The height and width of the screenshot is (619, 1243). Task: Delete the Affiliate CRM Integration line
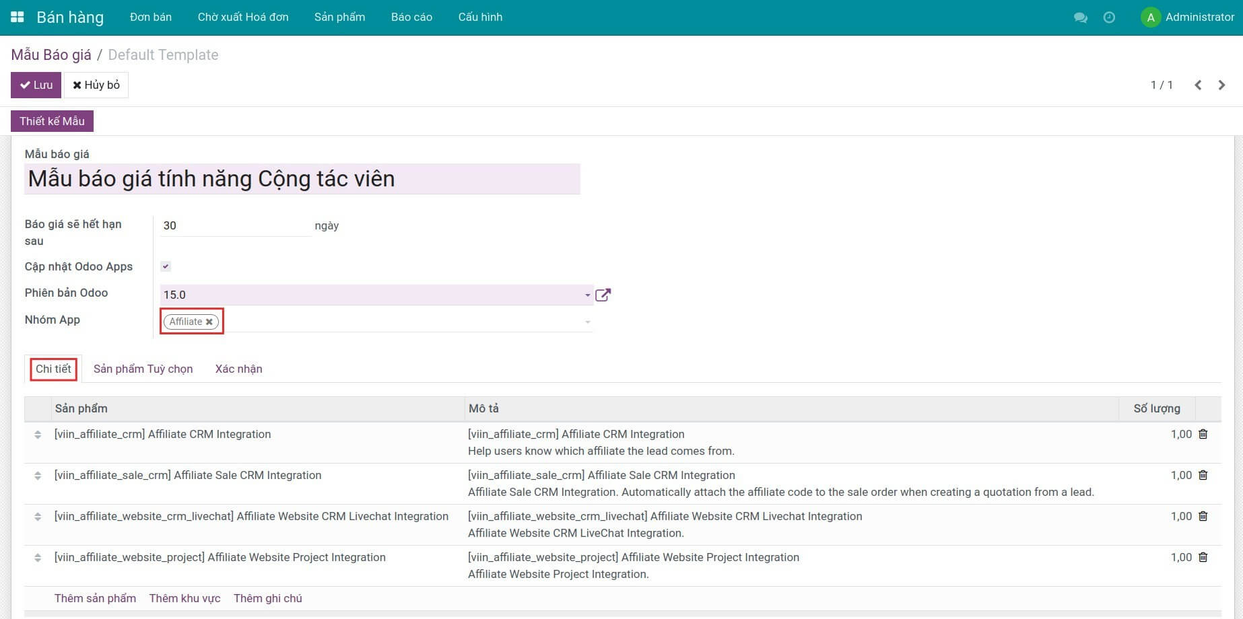pos(1203,435)
